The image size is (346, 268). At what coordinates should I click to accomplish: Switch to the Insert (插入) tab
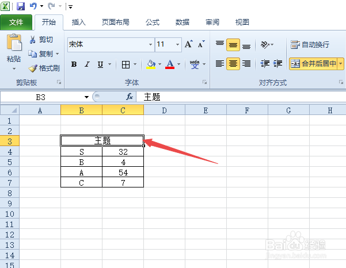pyautogui.click(x=78, y=22)
